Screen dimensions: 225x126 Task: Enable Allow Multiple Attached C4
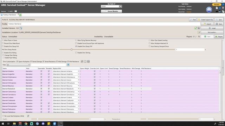point(149,43)
